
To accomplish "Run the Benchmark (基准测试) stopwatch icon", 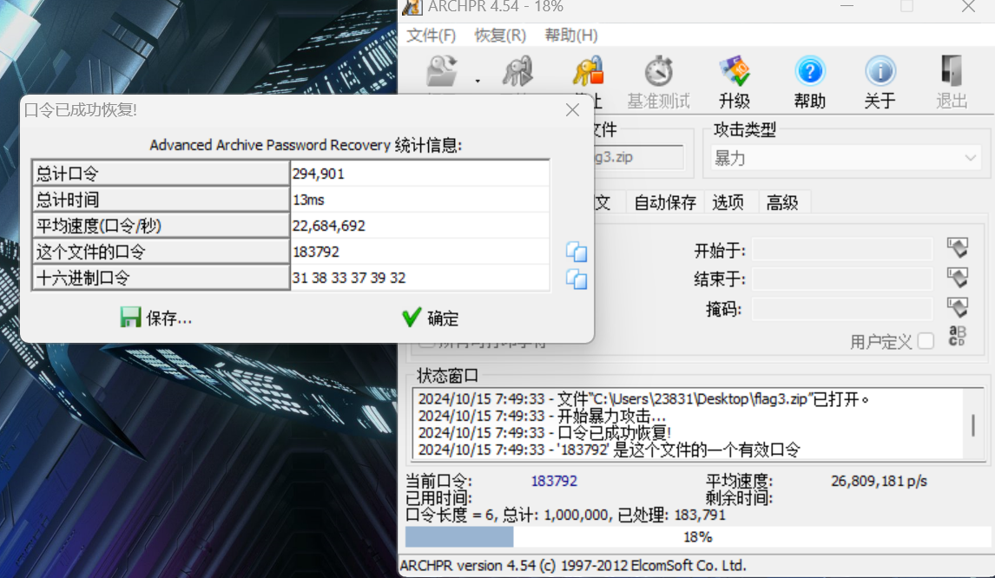I will point(659,71).
